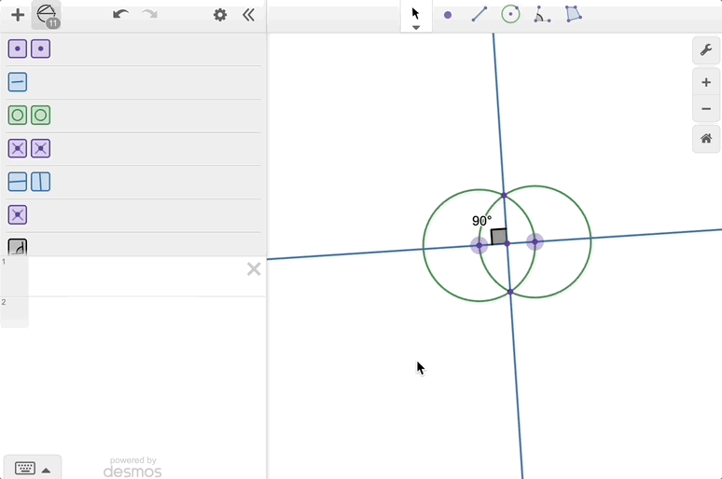This screenshot has width=722, height=479.
Task: Open the geometry construction tab with badge 11
Action: click(x=47, y=15)
